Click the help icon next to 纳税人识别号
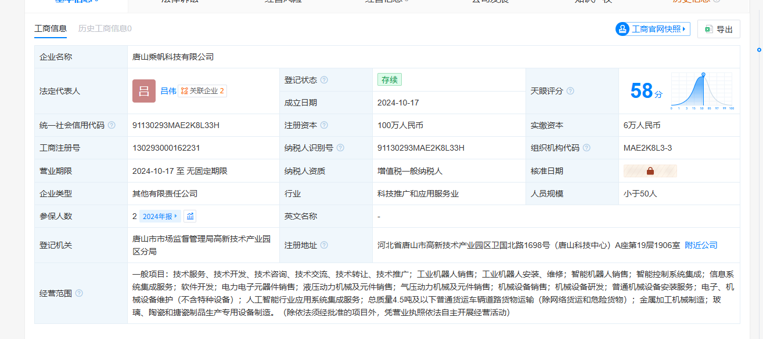The width and height of the screenshot is (763, 339). [x=340, y=148]
